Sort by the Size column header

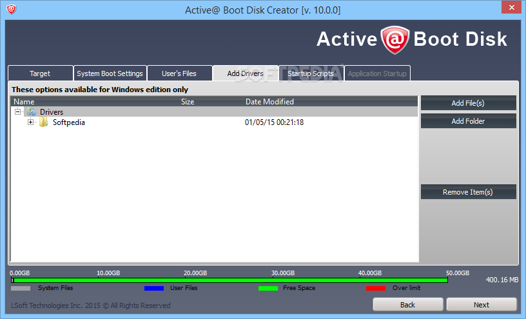[x=188, y=102]
